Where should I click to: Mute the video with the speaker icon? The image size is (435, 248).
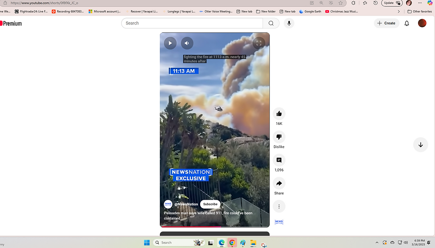pyautogui.click(x=187, y=43)
